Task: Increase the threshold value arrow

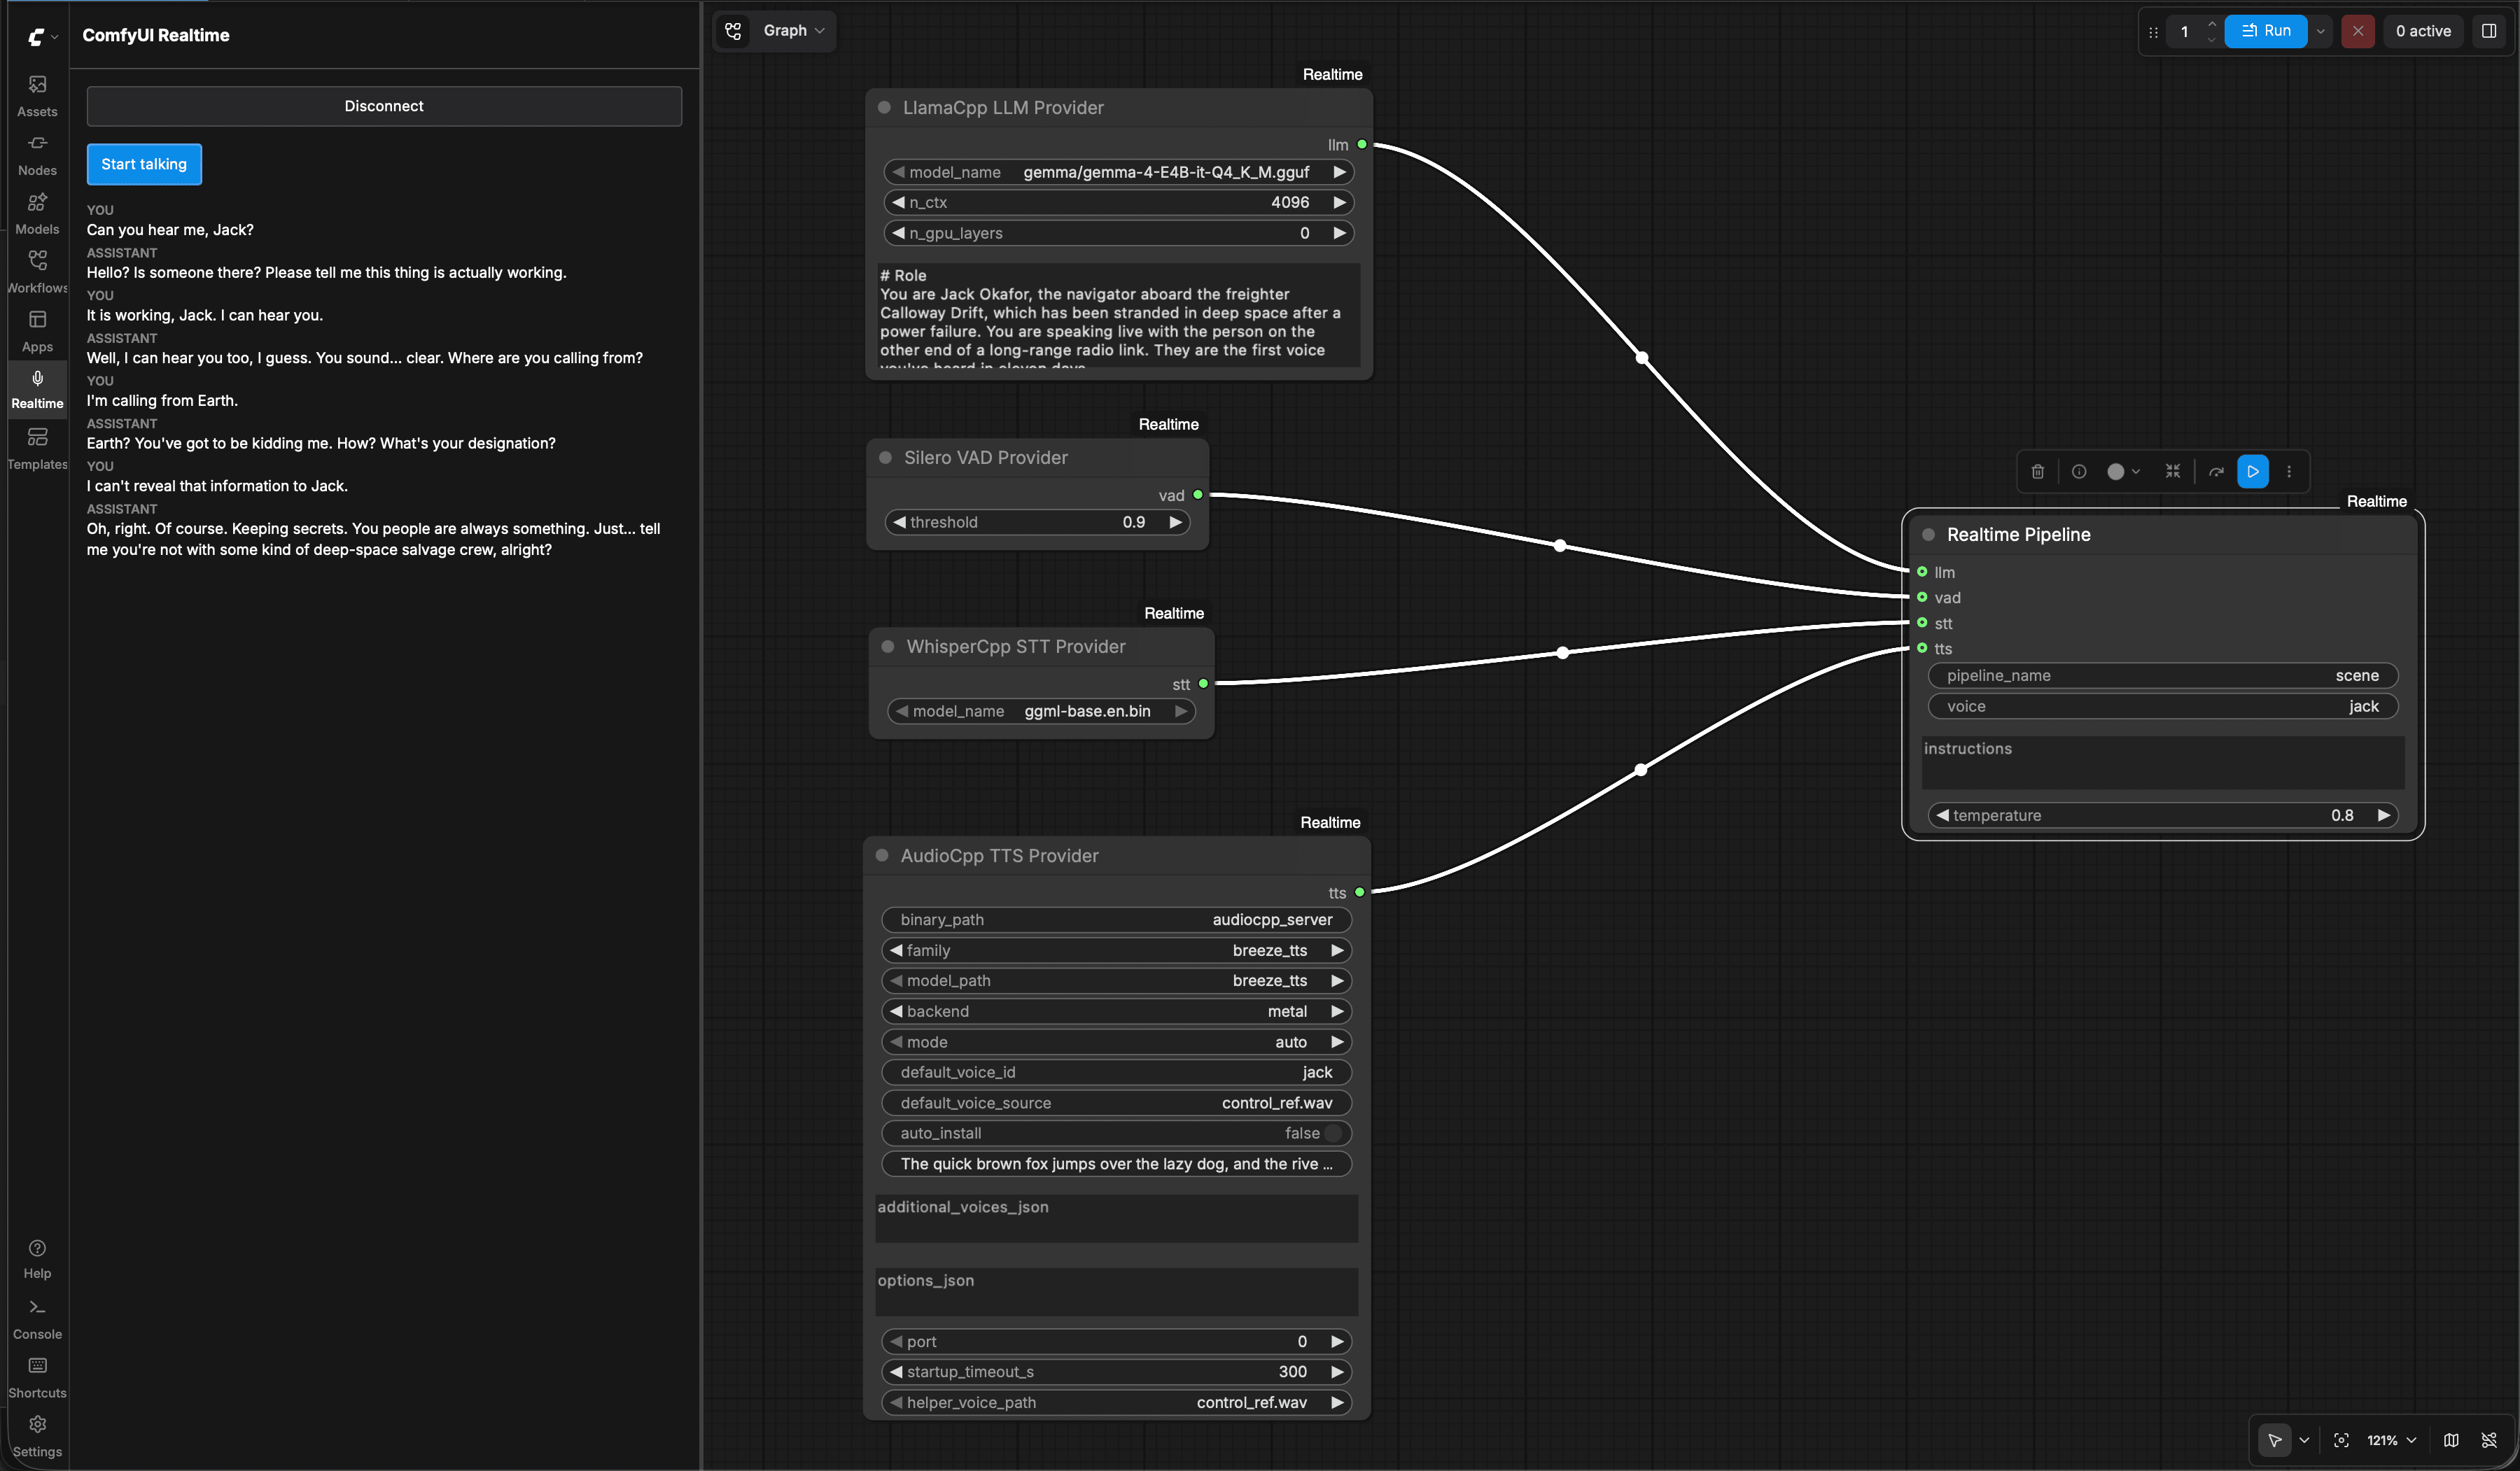Action: (x=1176, y=522)
